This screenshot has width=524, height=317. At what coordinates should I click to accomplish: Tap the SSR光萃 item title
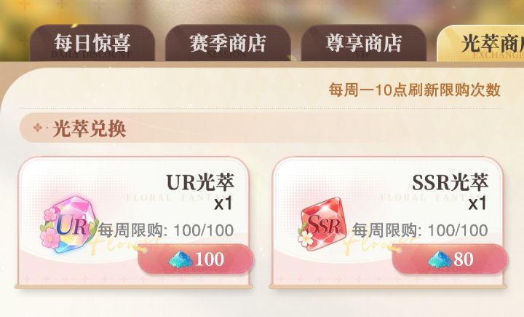(x=450, y=182)
